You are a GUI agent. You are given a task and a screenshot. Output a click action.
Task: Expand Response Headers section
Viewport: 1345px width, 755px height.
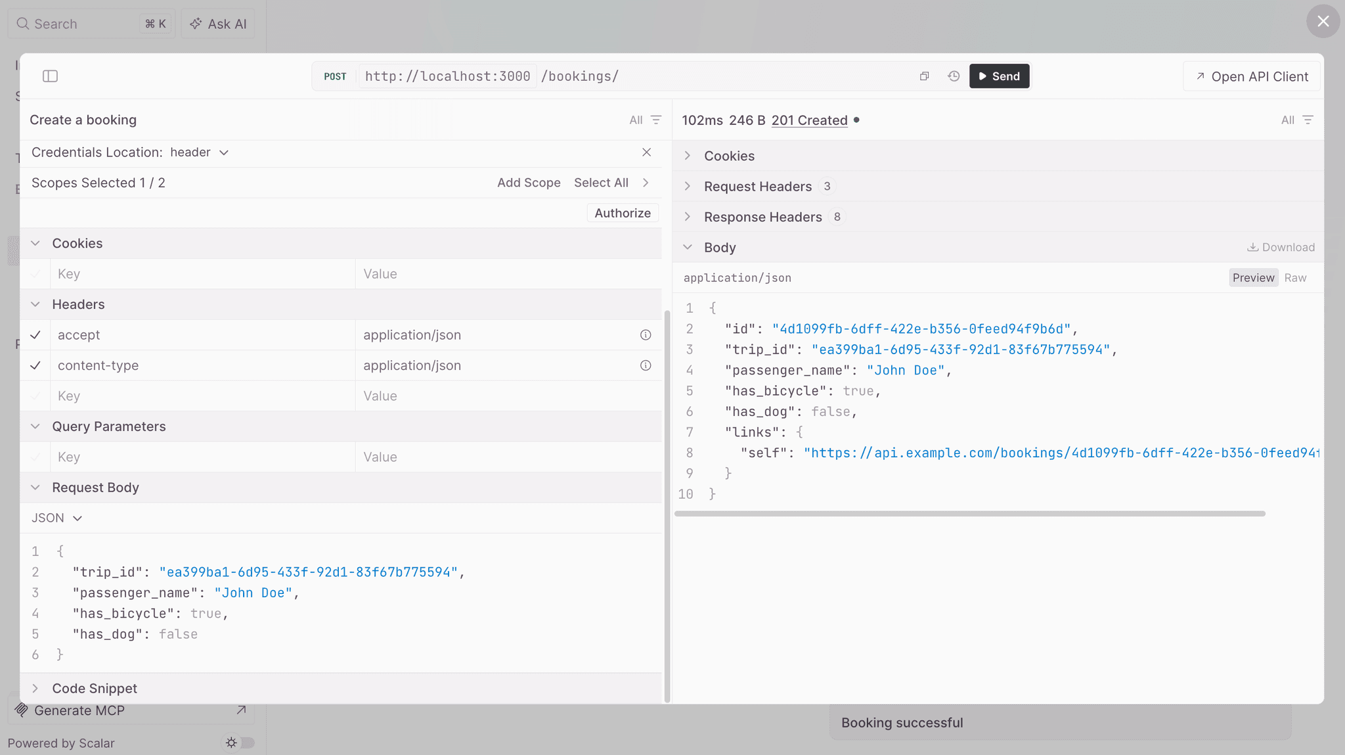[x=688, y=217]
